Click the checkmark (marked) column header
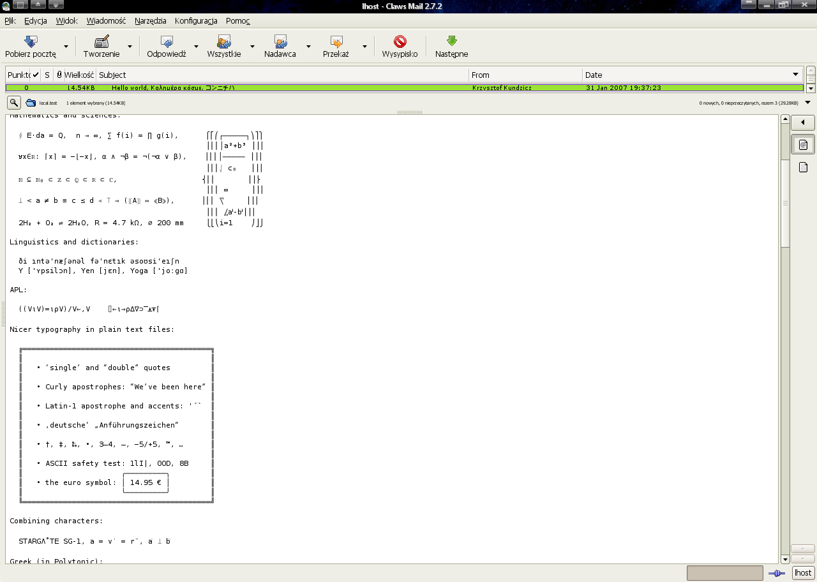The image size is (817, 582). (x=36, y=75)
